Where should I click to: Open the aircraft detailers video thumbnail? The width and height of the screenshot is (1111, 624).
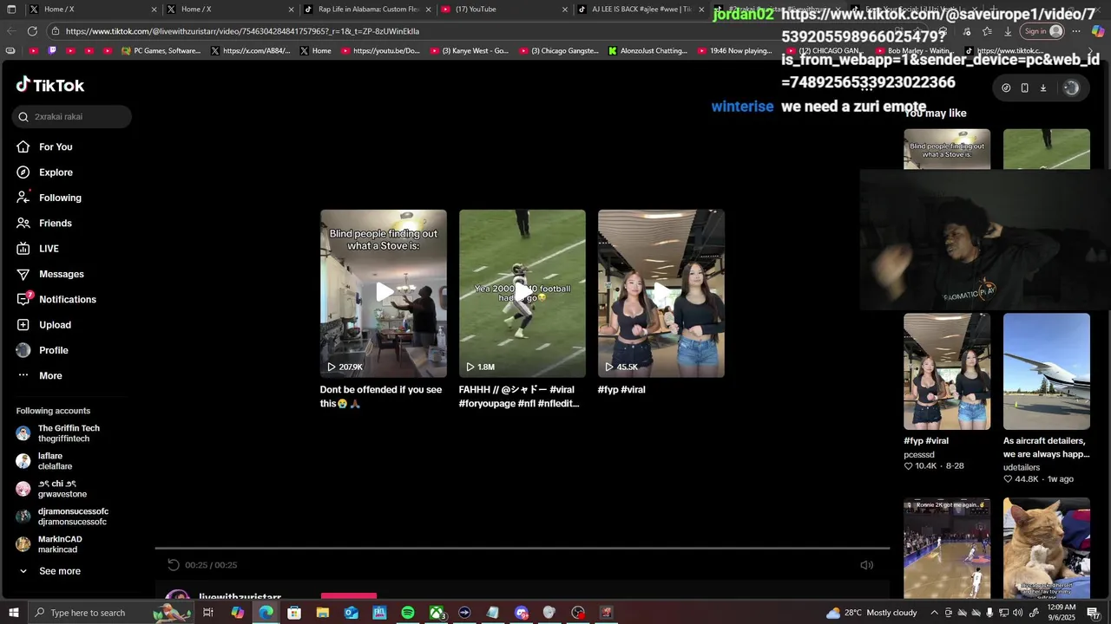(x=1047, y=371)
